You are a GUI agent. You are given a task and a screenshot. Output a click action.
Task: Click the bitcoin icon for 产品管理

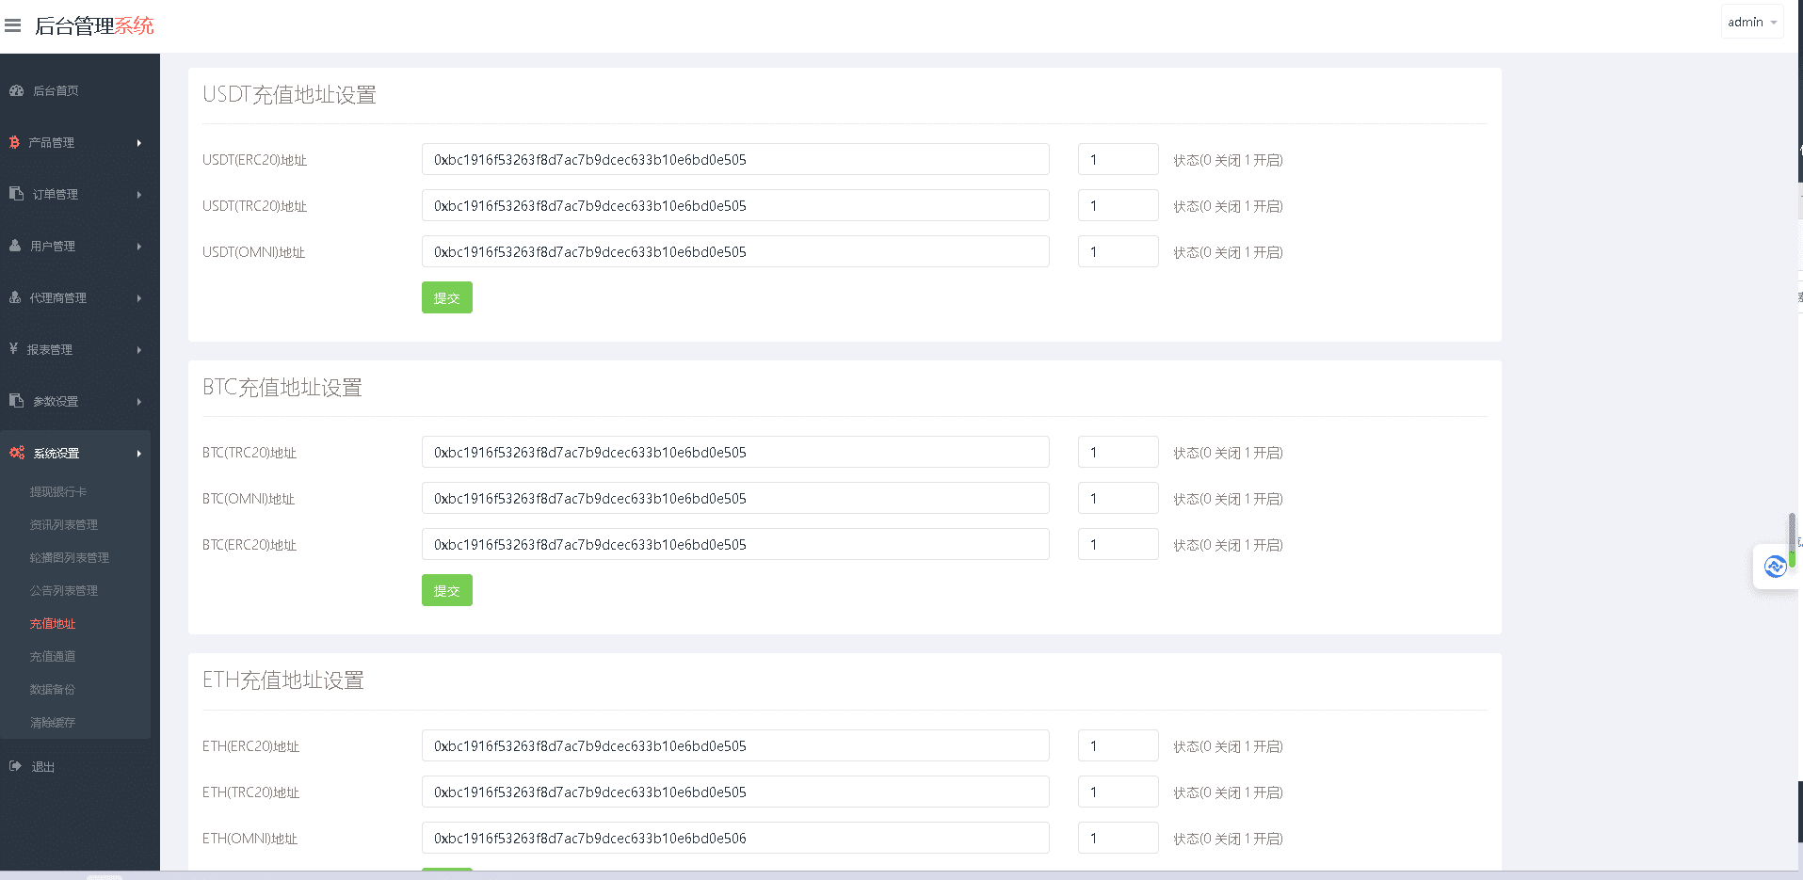point(14,142)
